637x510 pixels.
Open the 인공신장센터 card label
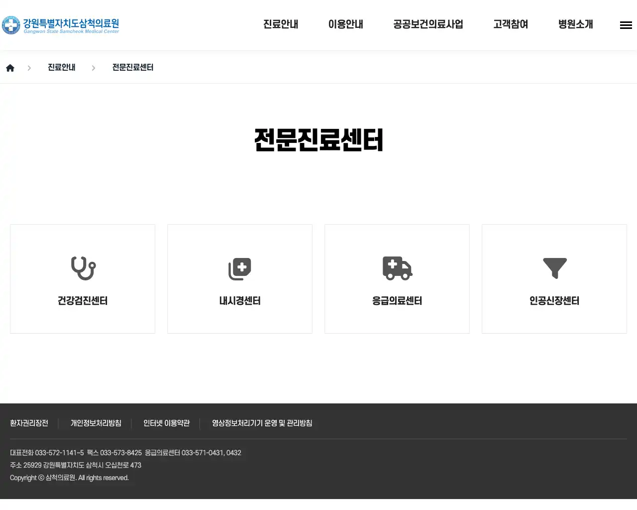[554, 301]
